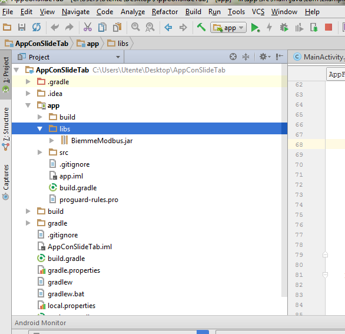The image size is (345, 334).
Task: Click the AppConSlideTab breadcrumb
Action: pyautogui.click(x=37, y=44)
